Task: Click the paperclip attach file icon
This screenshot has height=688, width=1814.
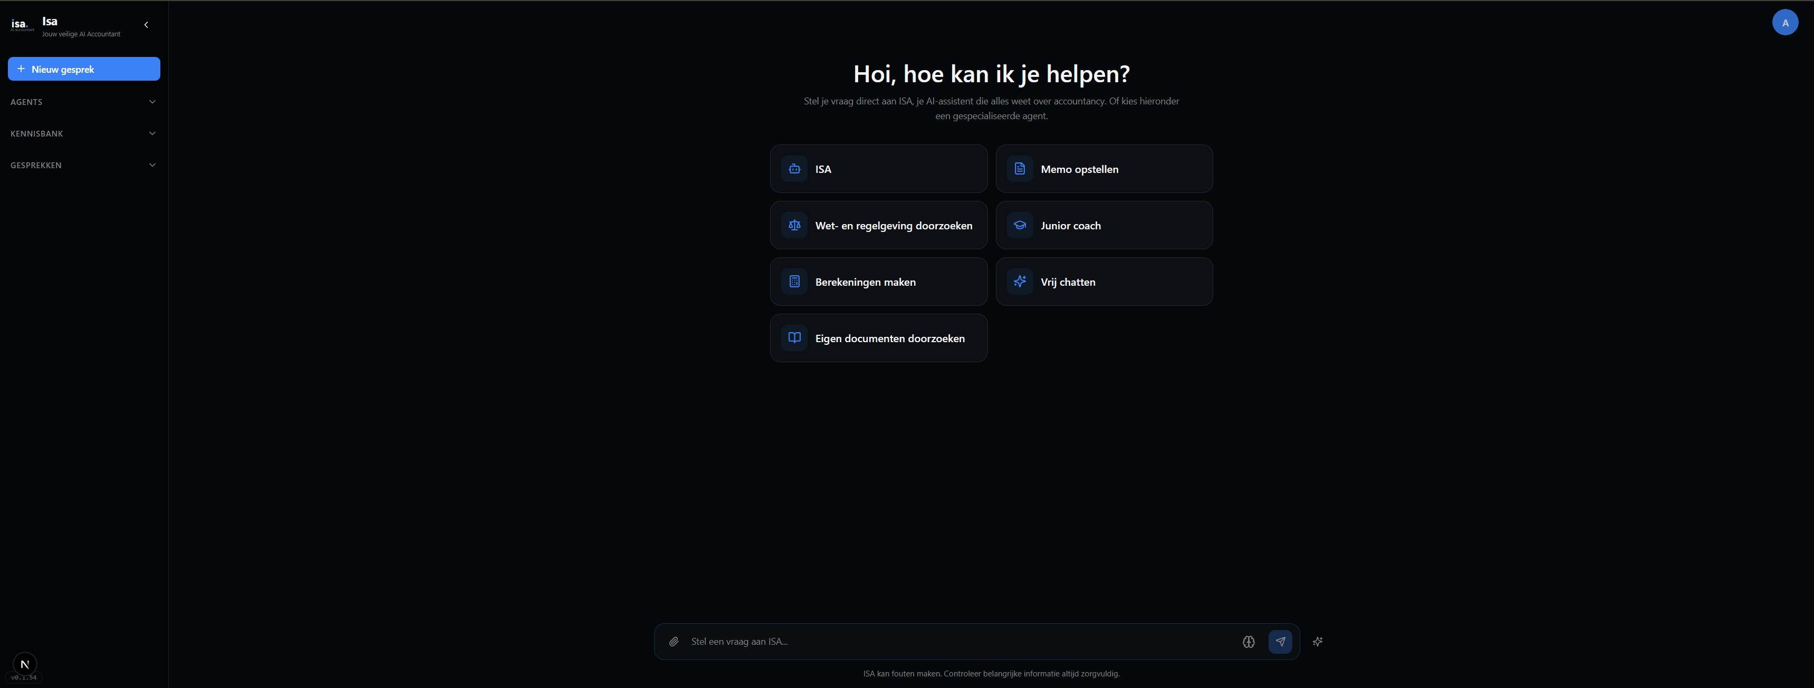Action: pyautogui.click(x=674, y=642)
